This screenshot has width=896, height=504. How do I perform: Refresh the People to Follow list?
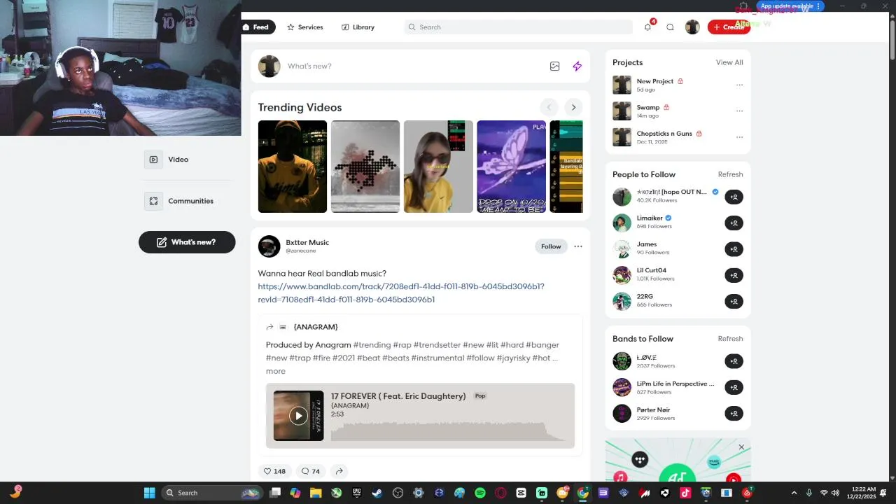pyautogui.click(x=730, y=174)
